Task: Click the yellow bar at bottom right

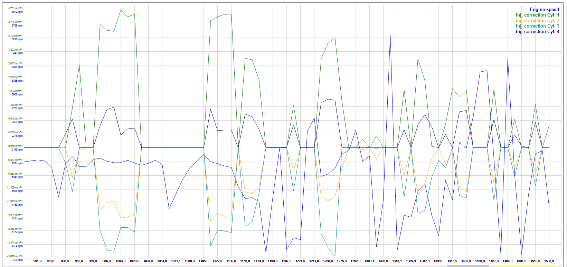Action: [525, 266]
